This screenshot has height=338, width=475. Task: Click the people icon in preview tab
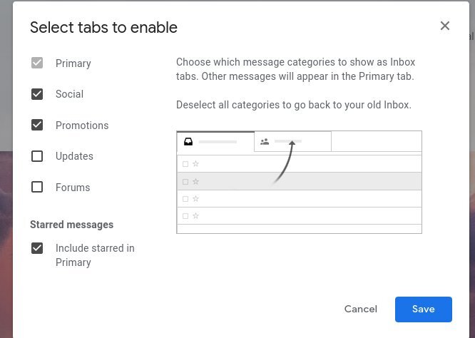(265, 141)
